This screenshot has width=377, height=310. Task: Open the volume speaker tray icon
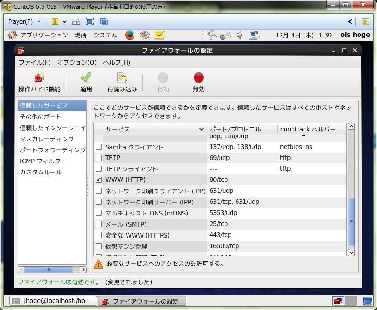240,35
